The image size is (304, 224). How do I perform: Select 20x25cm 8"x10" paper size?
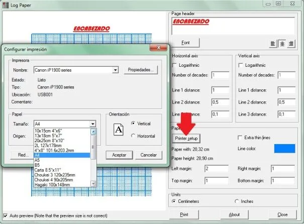tap(62, 141)
